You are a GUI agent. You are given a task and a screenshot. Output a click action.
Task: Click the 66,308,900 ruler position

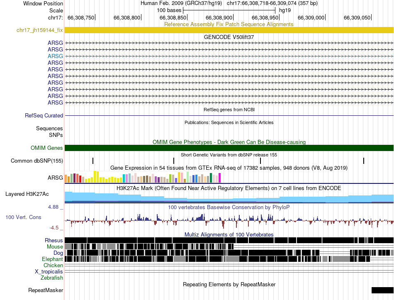219,17
